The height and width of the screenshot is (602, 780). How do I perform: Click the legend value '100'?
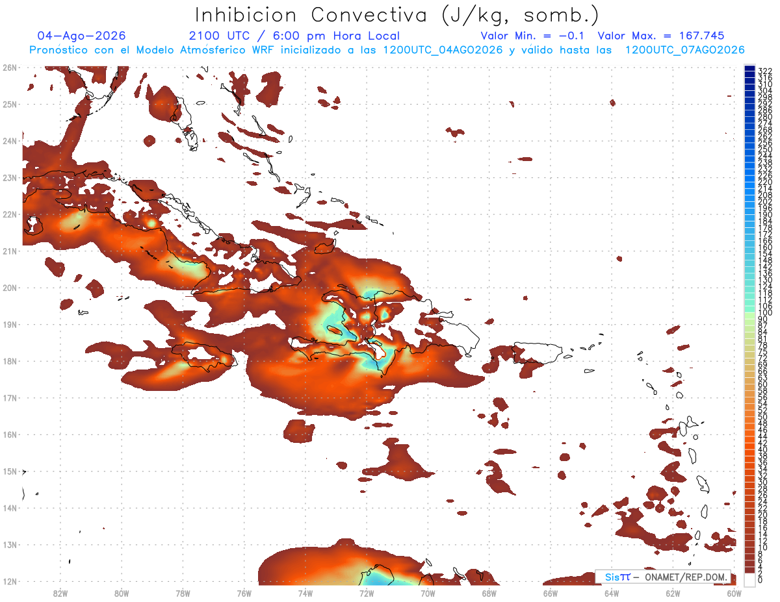coord(765,313)
